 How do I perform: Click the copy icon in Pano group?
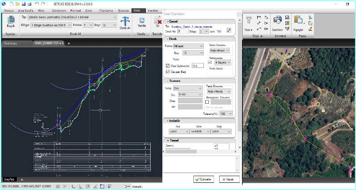[x=310, y=23]
